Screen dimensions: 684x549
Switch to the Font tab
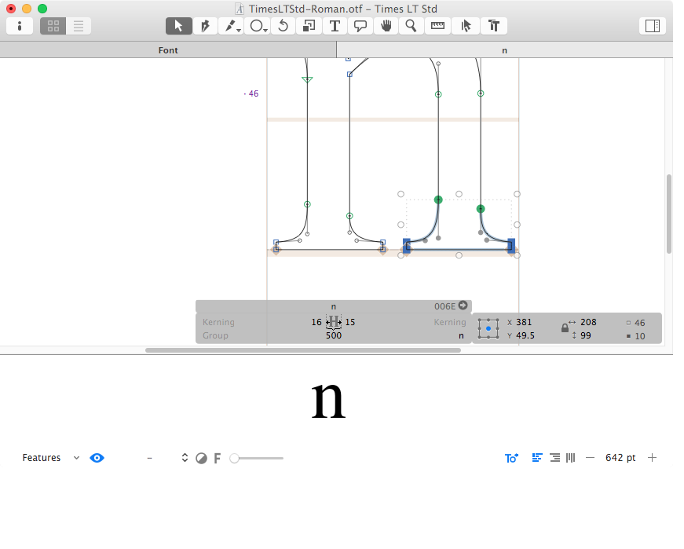click(168, 50)
